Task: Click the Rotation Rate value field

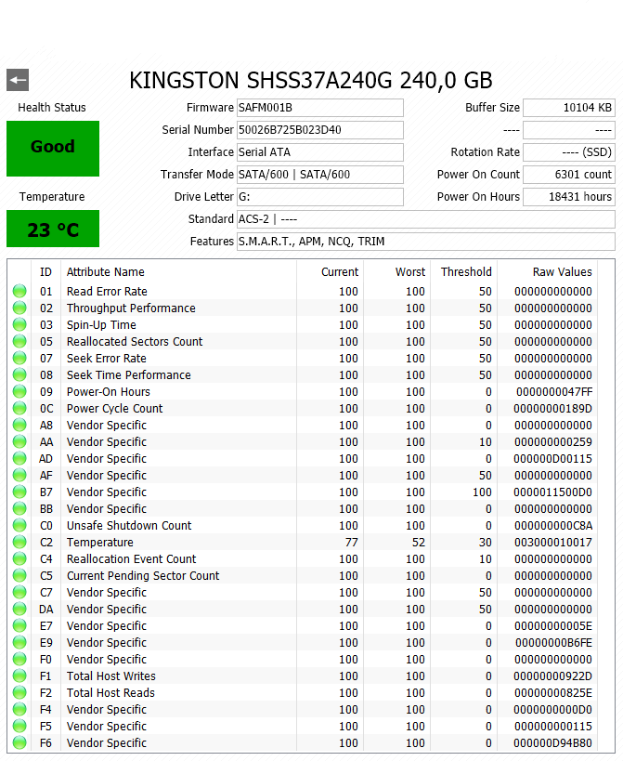Action: coord(569,152)
